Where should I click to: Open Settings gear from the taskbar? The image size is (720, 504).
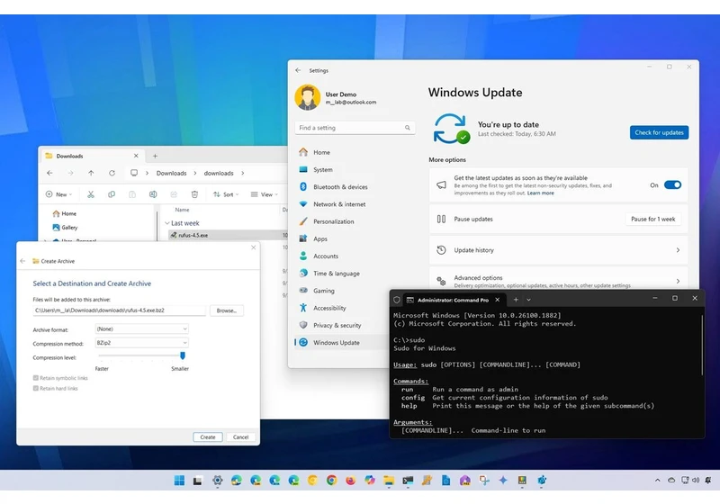[x=217, y=480]
